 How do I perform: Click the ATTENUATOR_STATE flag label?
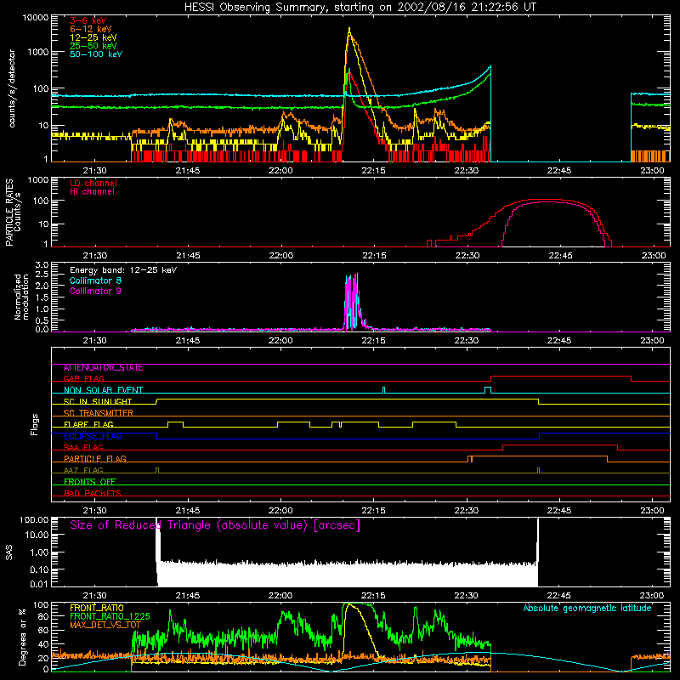(x=103, y=368)
